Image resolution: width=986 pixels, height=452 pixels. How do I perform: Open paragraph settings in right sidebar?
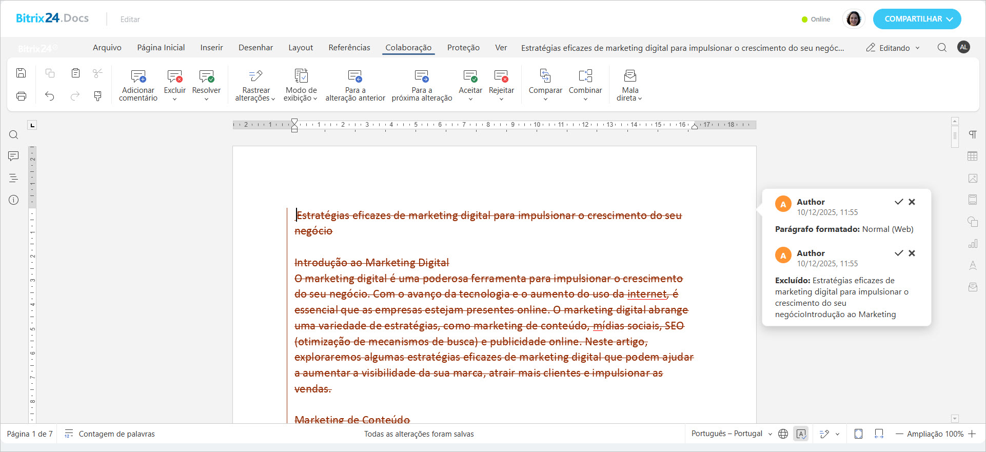click(x=973, y=134)
